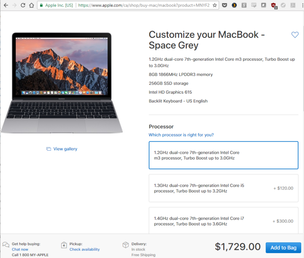Select the 1.2GHz Core m3 processor option
The image size is (304, 258).
pos(223,155)
